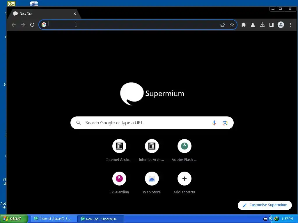Switch to the Index of /hatari taskbar window
Image resolution: width=298 pixels, height=223 pixels.
(54, 219)
